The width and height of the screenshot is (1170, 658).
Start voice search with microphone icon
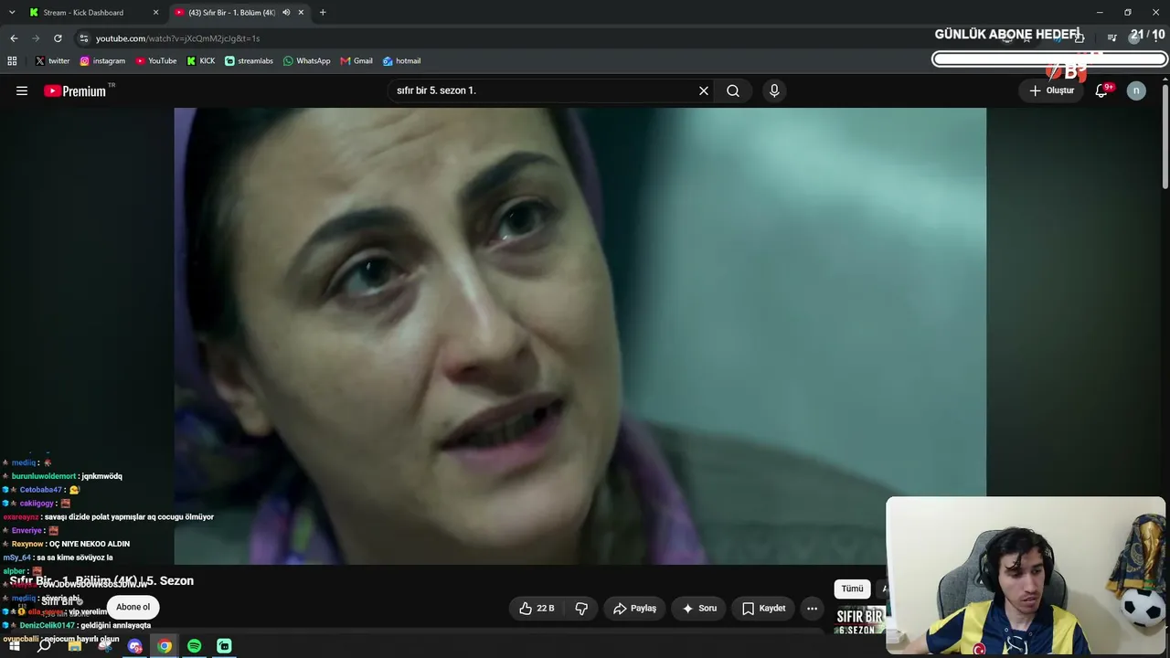(x=774, y=90)
